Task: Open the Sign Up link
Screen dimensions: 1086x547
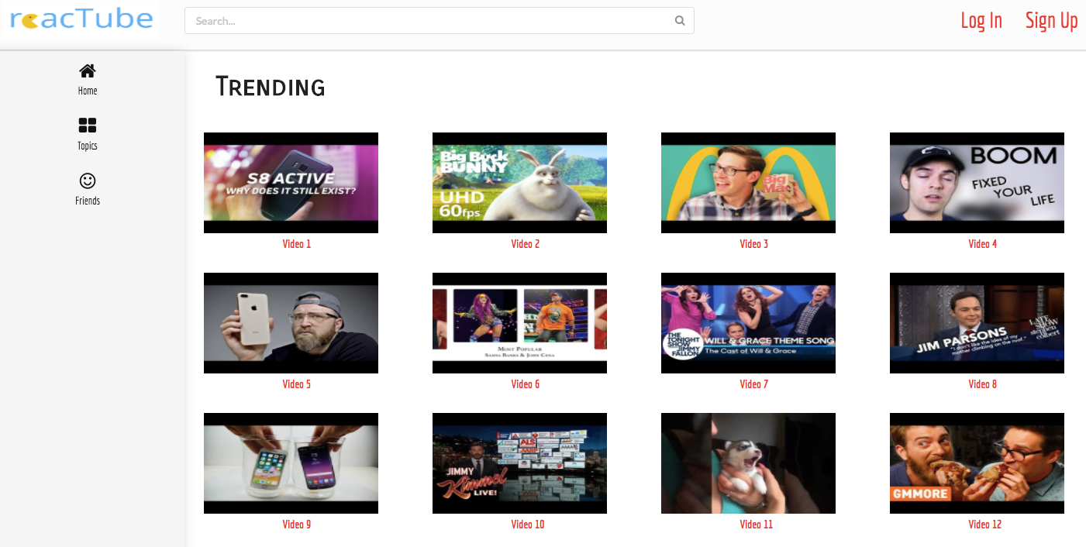Action: click(1051, 21)
